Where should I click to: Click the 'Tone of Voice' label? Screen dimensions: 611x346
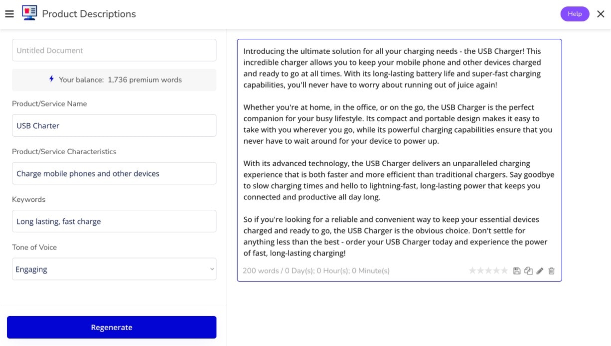[34, 247]
